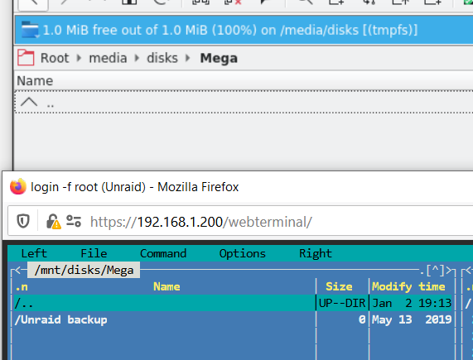Go to disks folder in Krusader breadcrumb
This screenshot has width=473, height=360.
(x=162, y=58)
